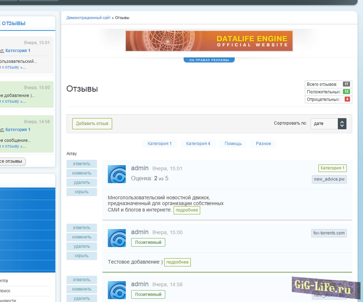This screenshot has height=302, width=363.
Task: Switch to the "Помощь" category tab
Action: tap(233, 144)
